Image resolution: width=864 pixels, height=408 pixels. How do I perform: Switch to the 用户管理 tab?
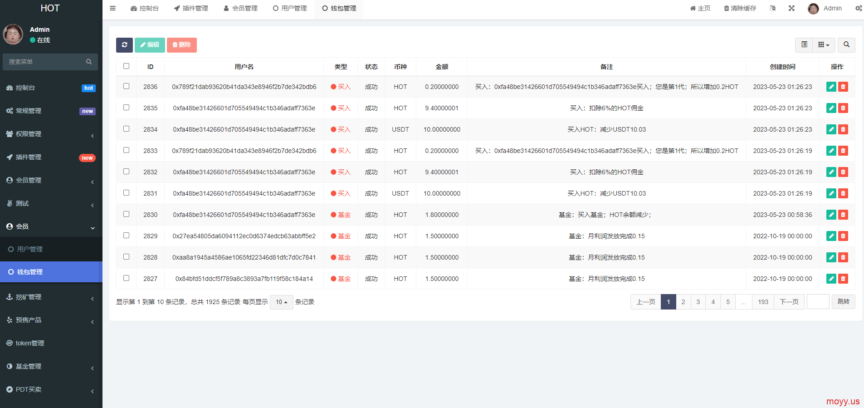290,8
